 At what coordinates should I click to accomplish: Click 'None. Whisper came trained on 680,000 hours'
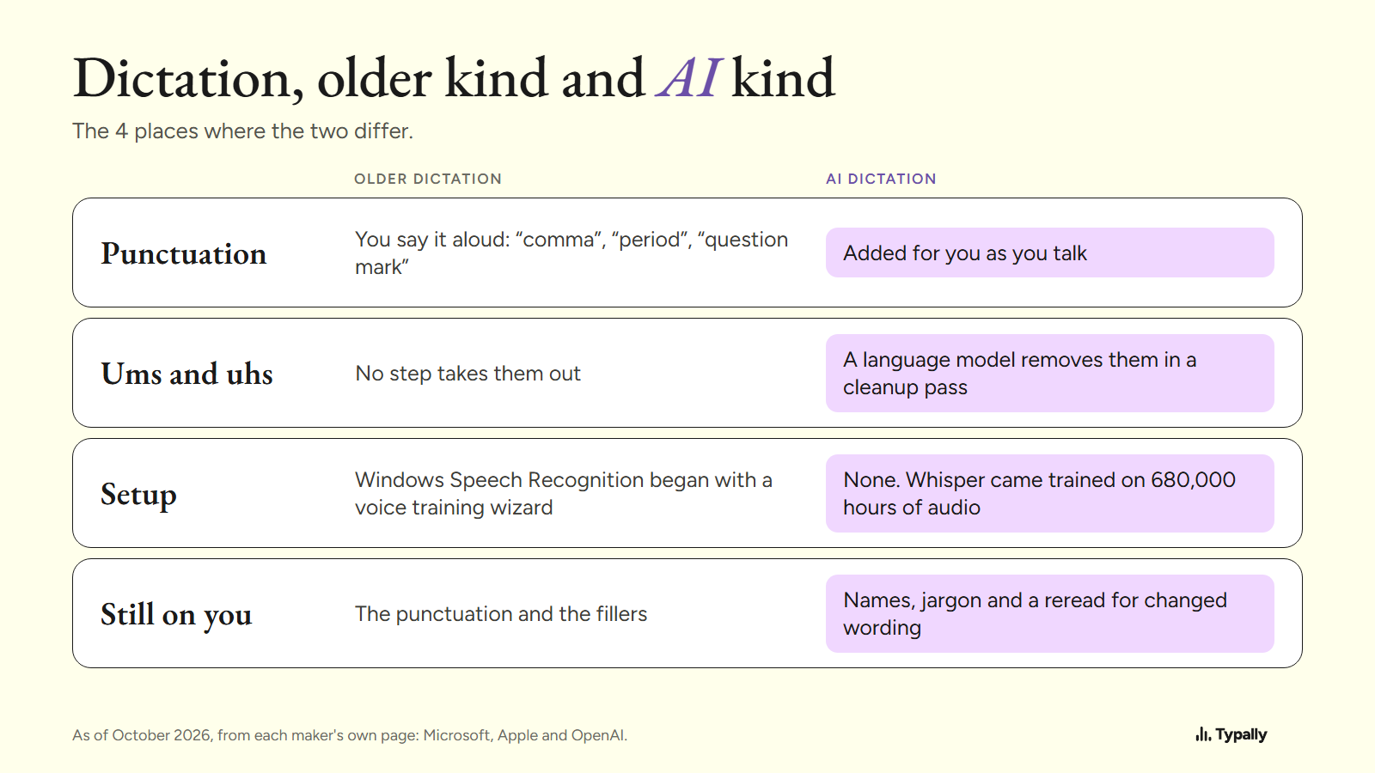(1040, 494)
